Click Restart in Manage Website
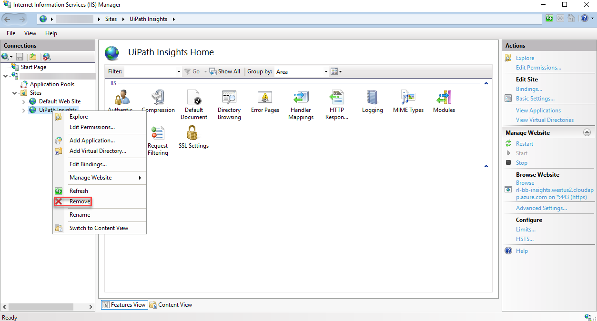Viewport: 597px width, 321px height. (x=525, y=144)
